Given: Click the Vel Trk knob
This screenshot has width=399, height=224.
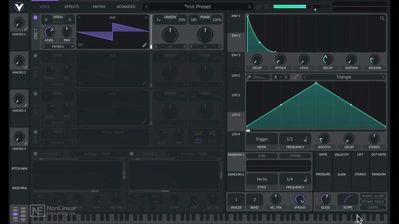Looking at the screenshot, I should (276, 199).
